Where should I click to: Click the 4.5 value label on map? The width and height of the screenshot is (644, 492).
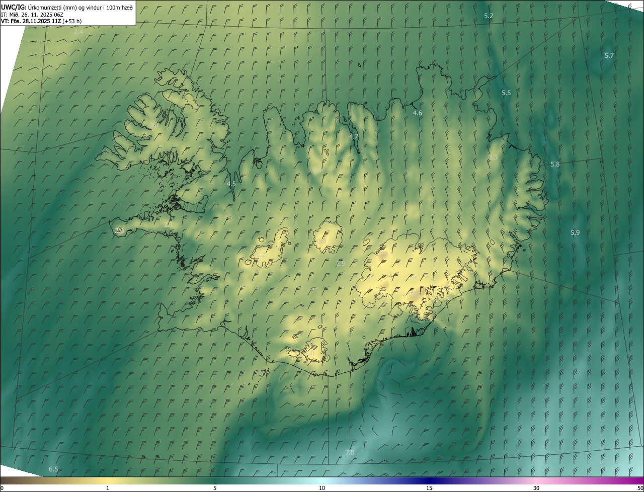(x=231, y=184)
